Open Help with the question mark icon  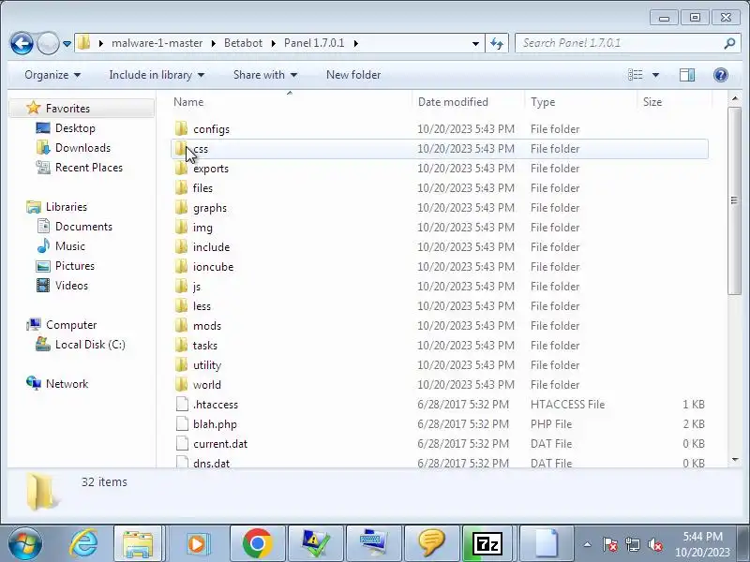(x=720, y=75)
